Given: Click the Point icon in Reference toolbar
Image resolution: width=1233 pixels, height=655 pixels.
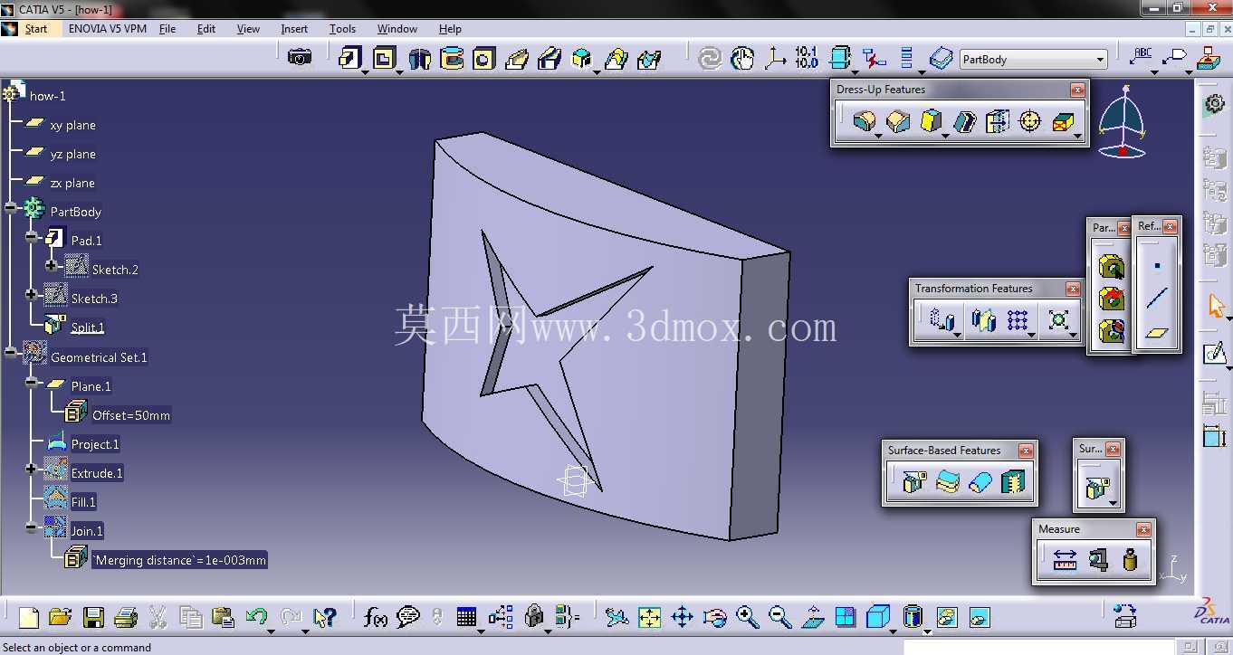Looking at the screenshot, I should click(x=1157, y=265).
